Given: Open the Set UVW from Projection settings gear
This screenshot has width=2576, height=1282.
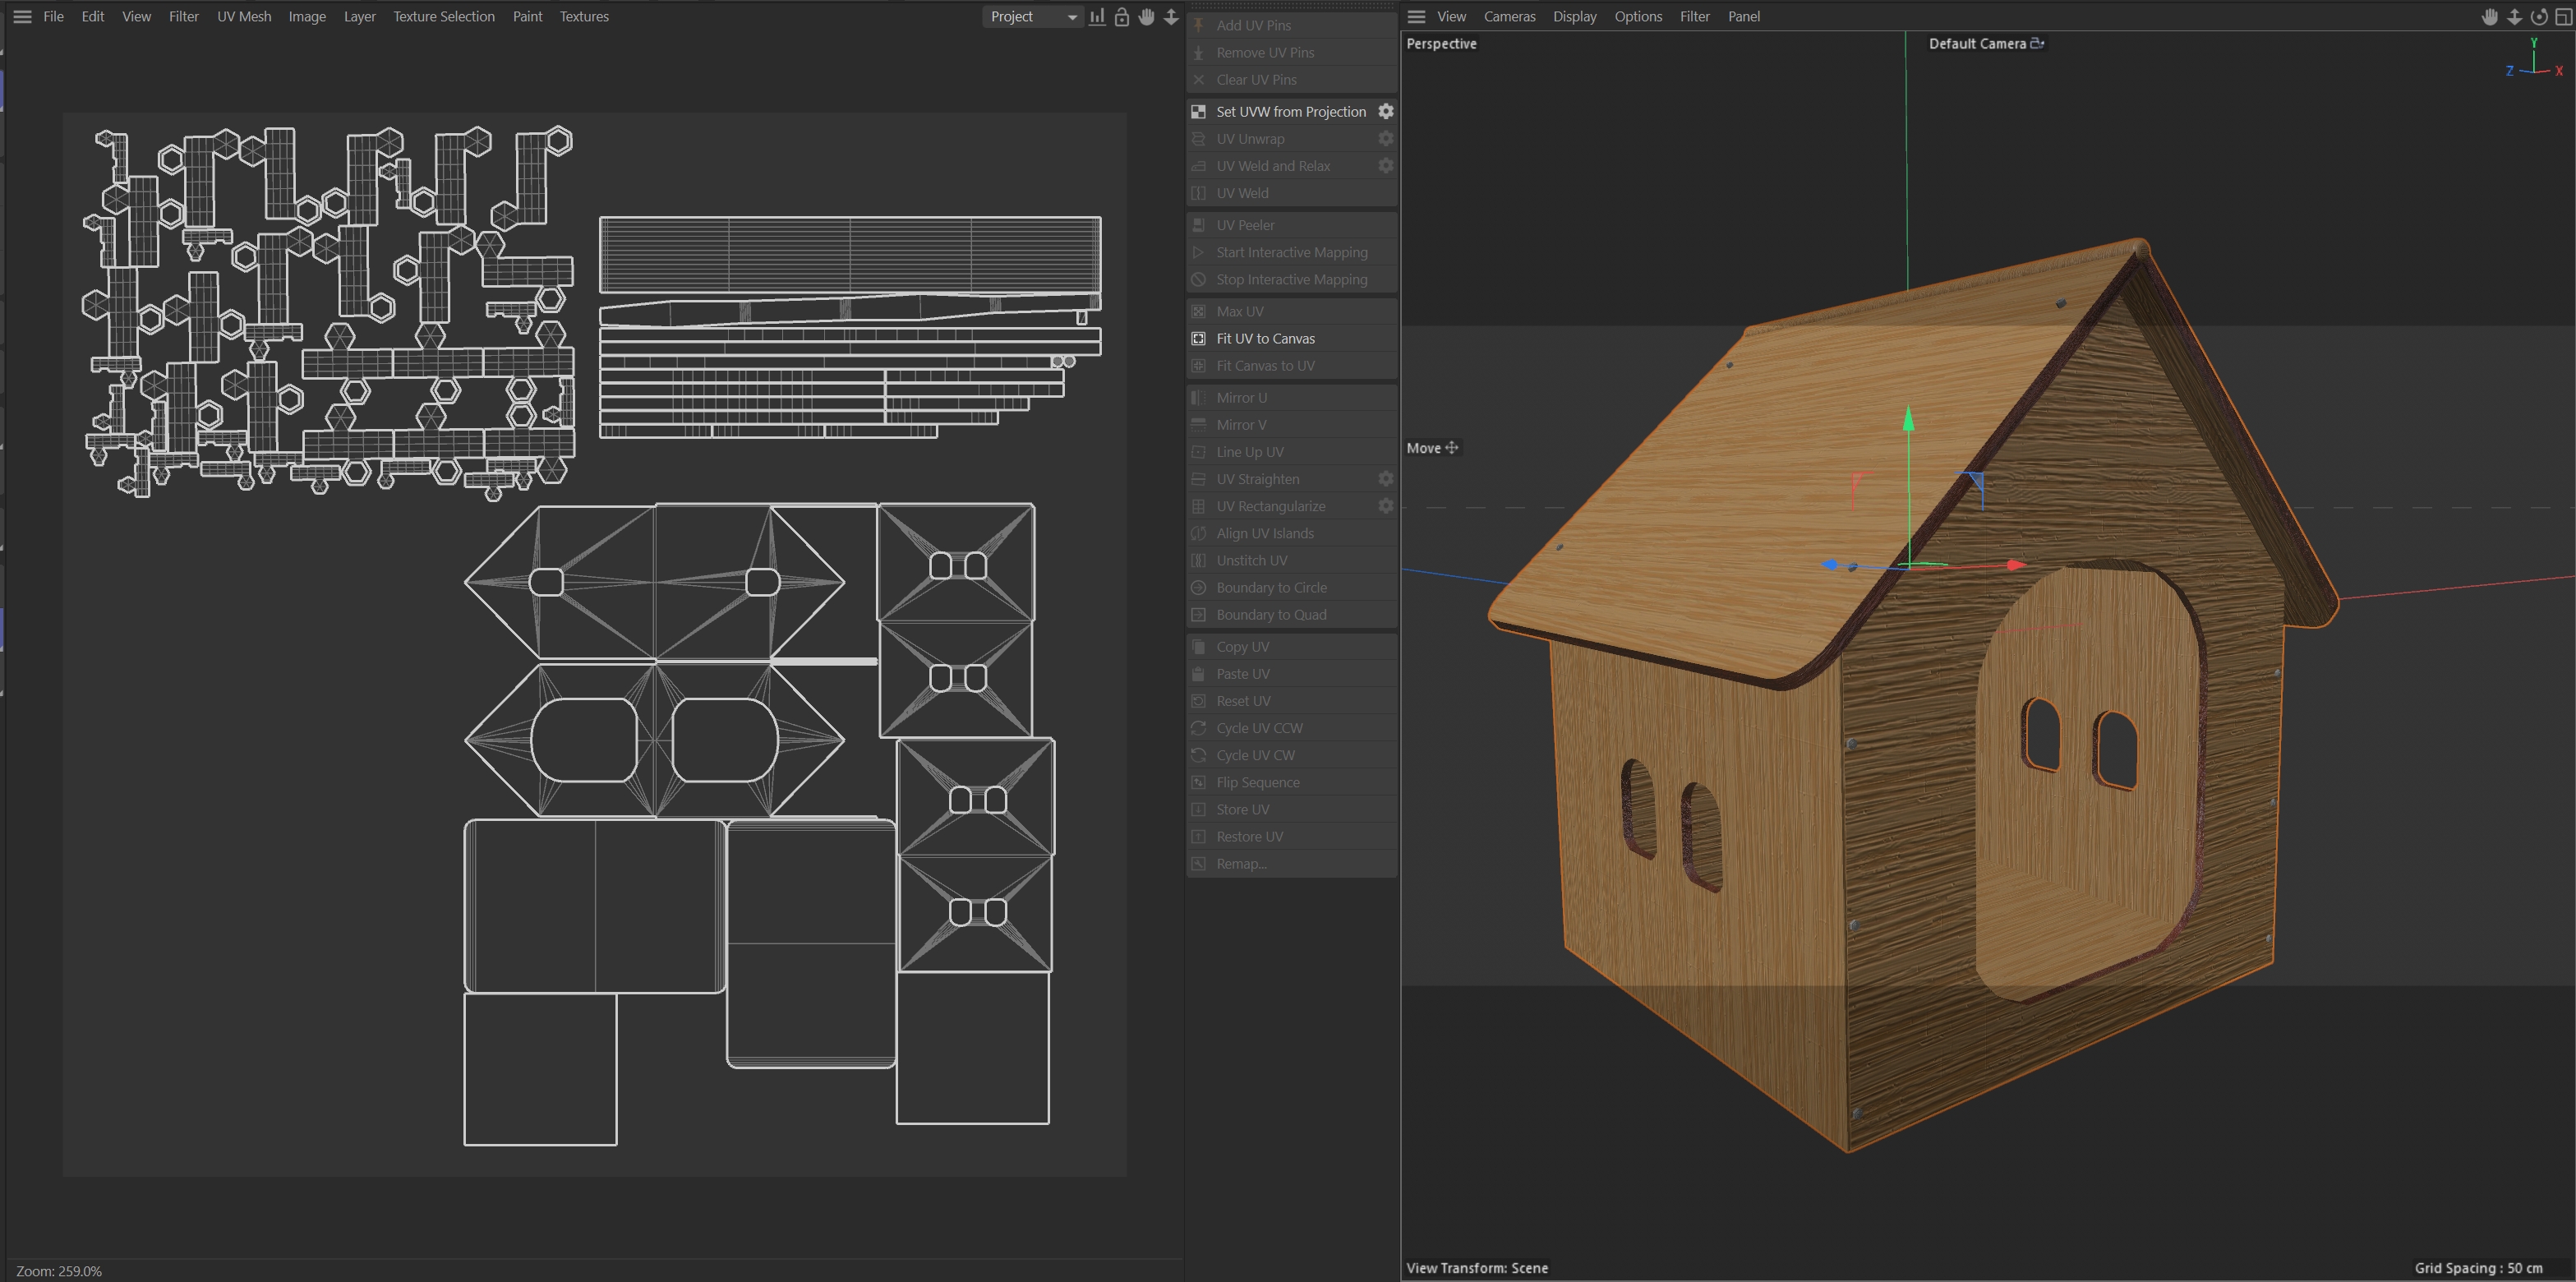Looking at the screenshot, I should tap(1386, 111).
